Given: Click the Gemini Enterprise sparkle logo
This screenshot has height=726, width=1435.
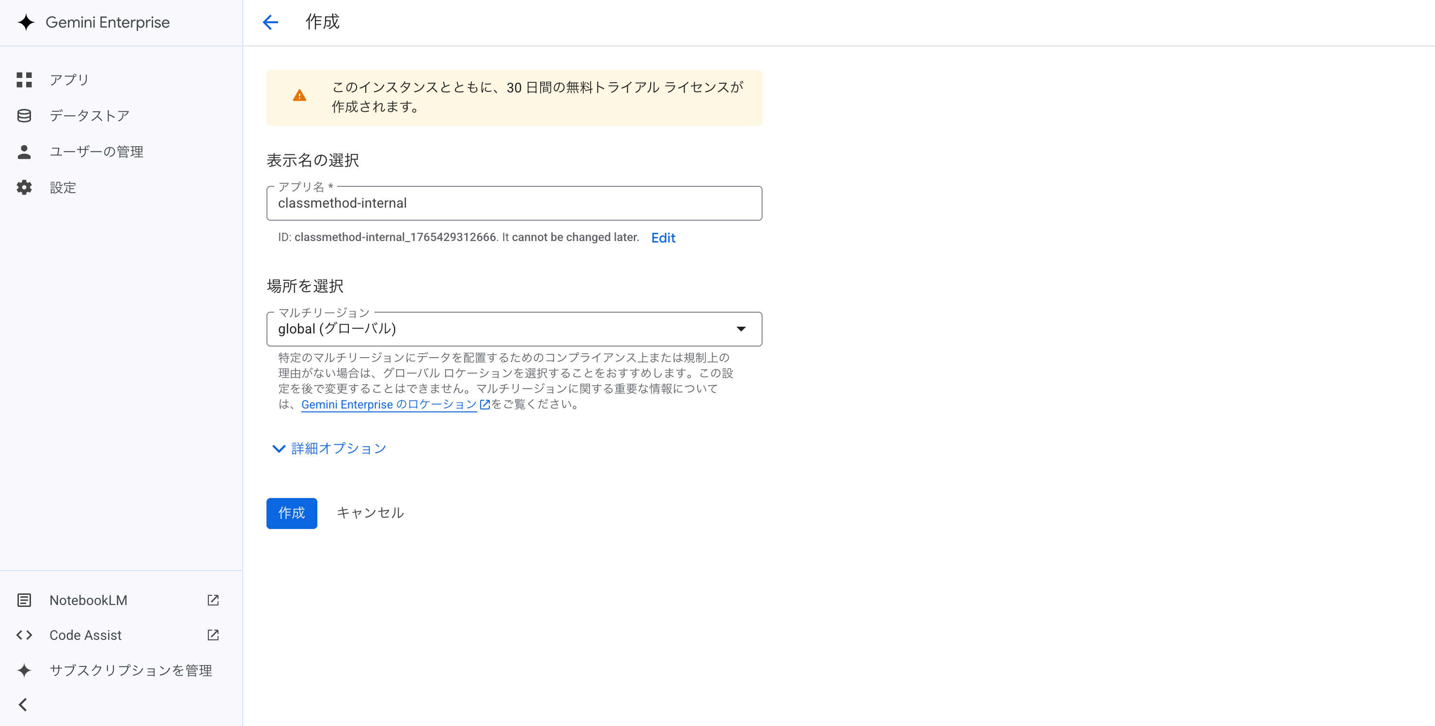Looking at the screenshot, I should [26, 22].
